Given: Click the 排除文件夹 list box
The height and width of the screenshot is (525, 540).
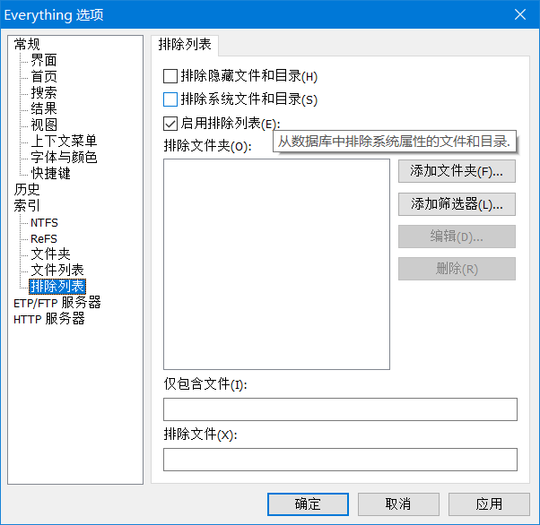Looking at the screenshot, I should [276, 264].
